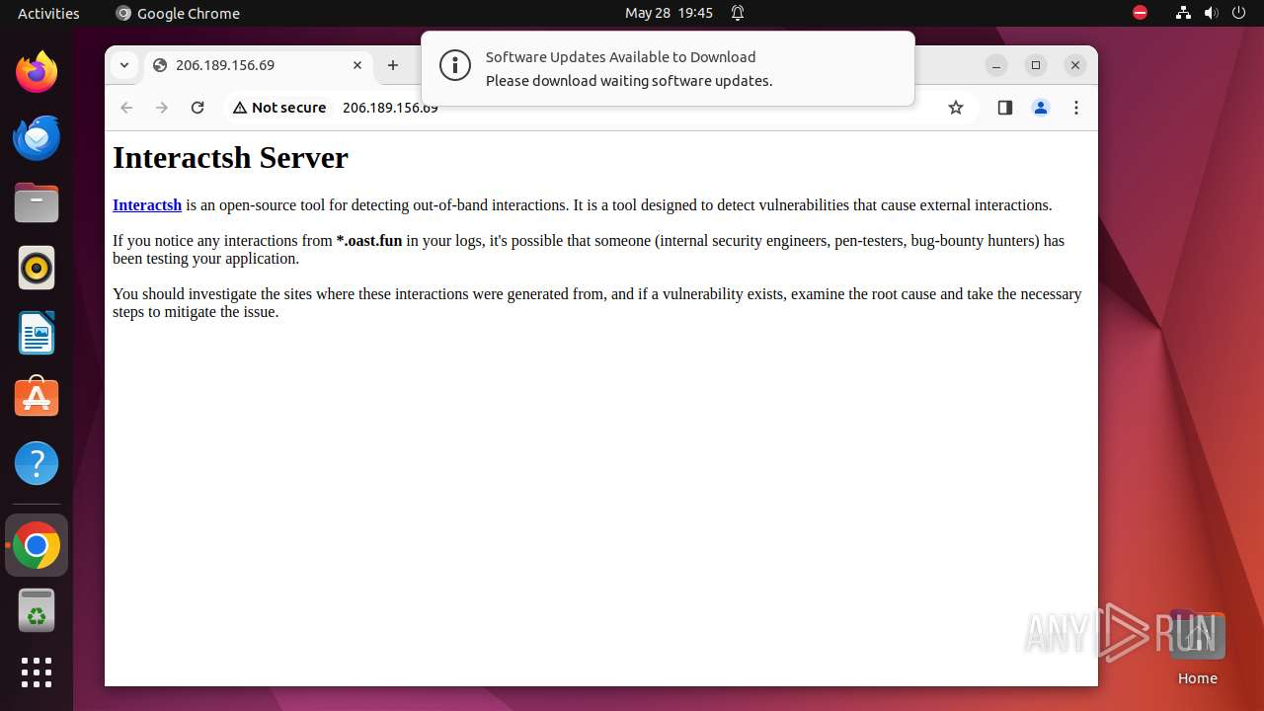Click the *.oast.fun bold text
The height and width of the screenshot is (711, 1264).
(x=369, y=241)
